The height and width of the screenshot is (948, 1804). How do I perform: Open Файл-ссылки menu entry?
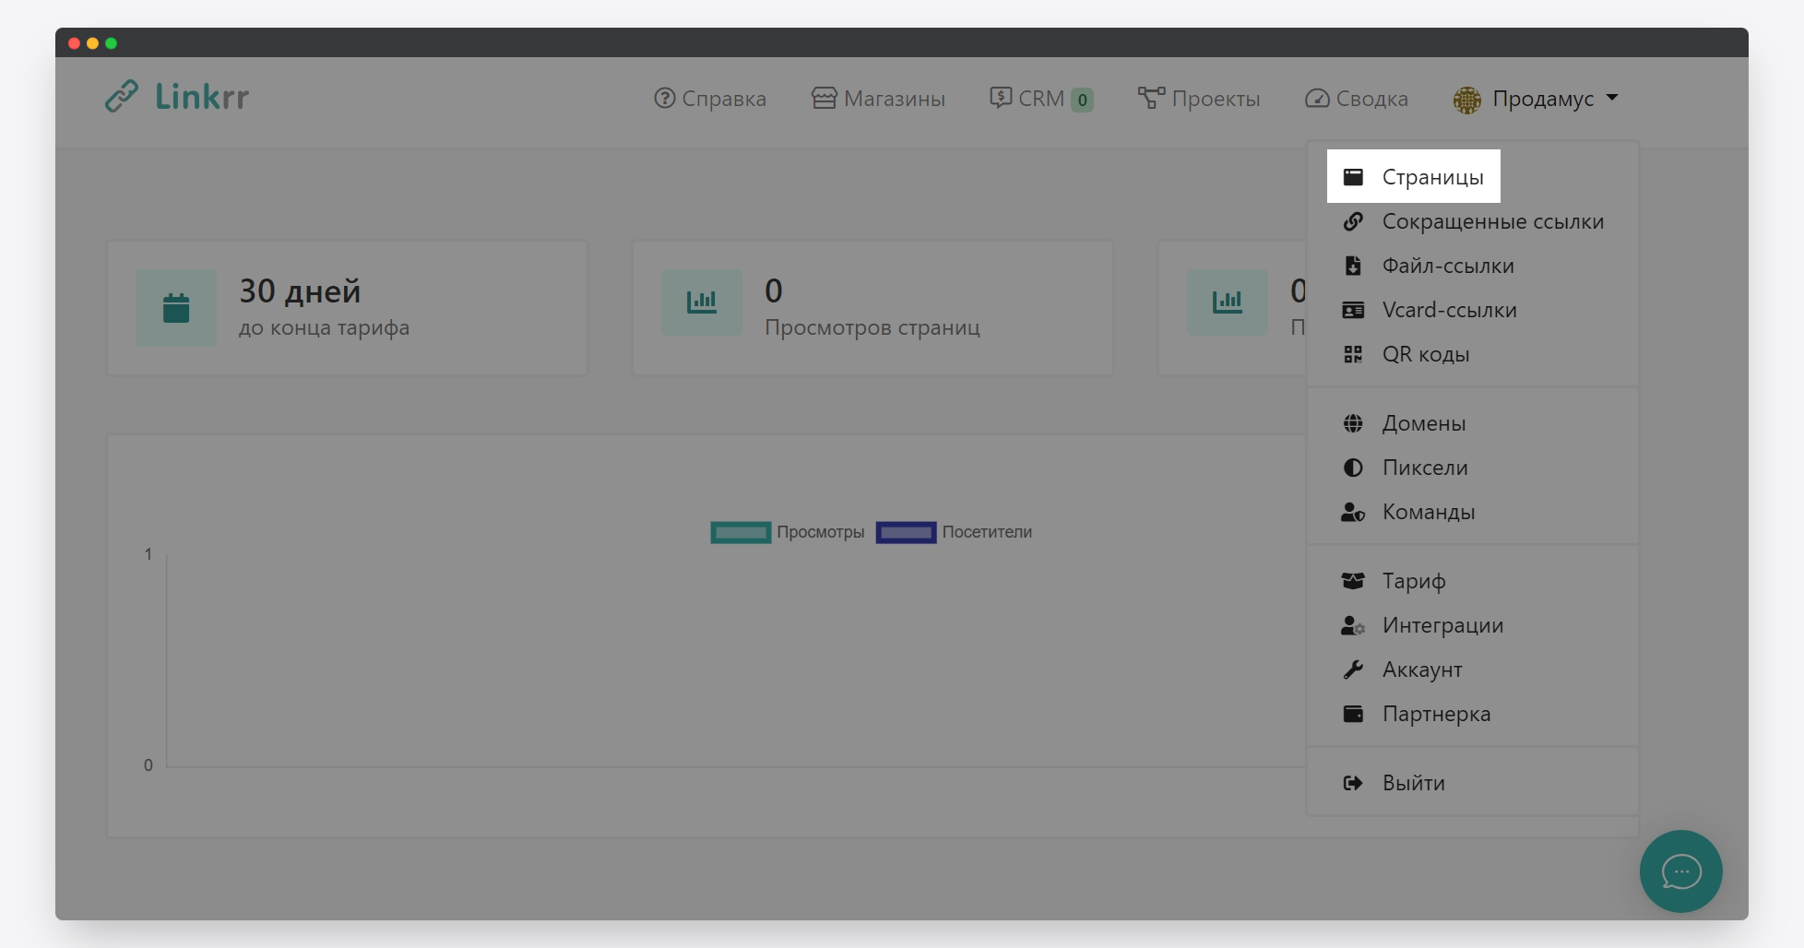[1447, 266]
